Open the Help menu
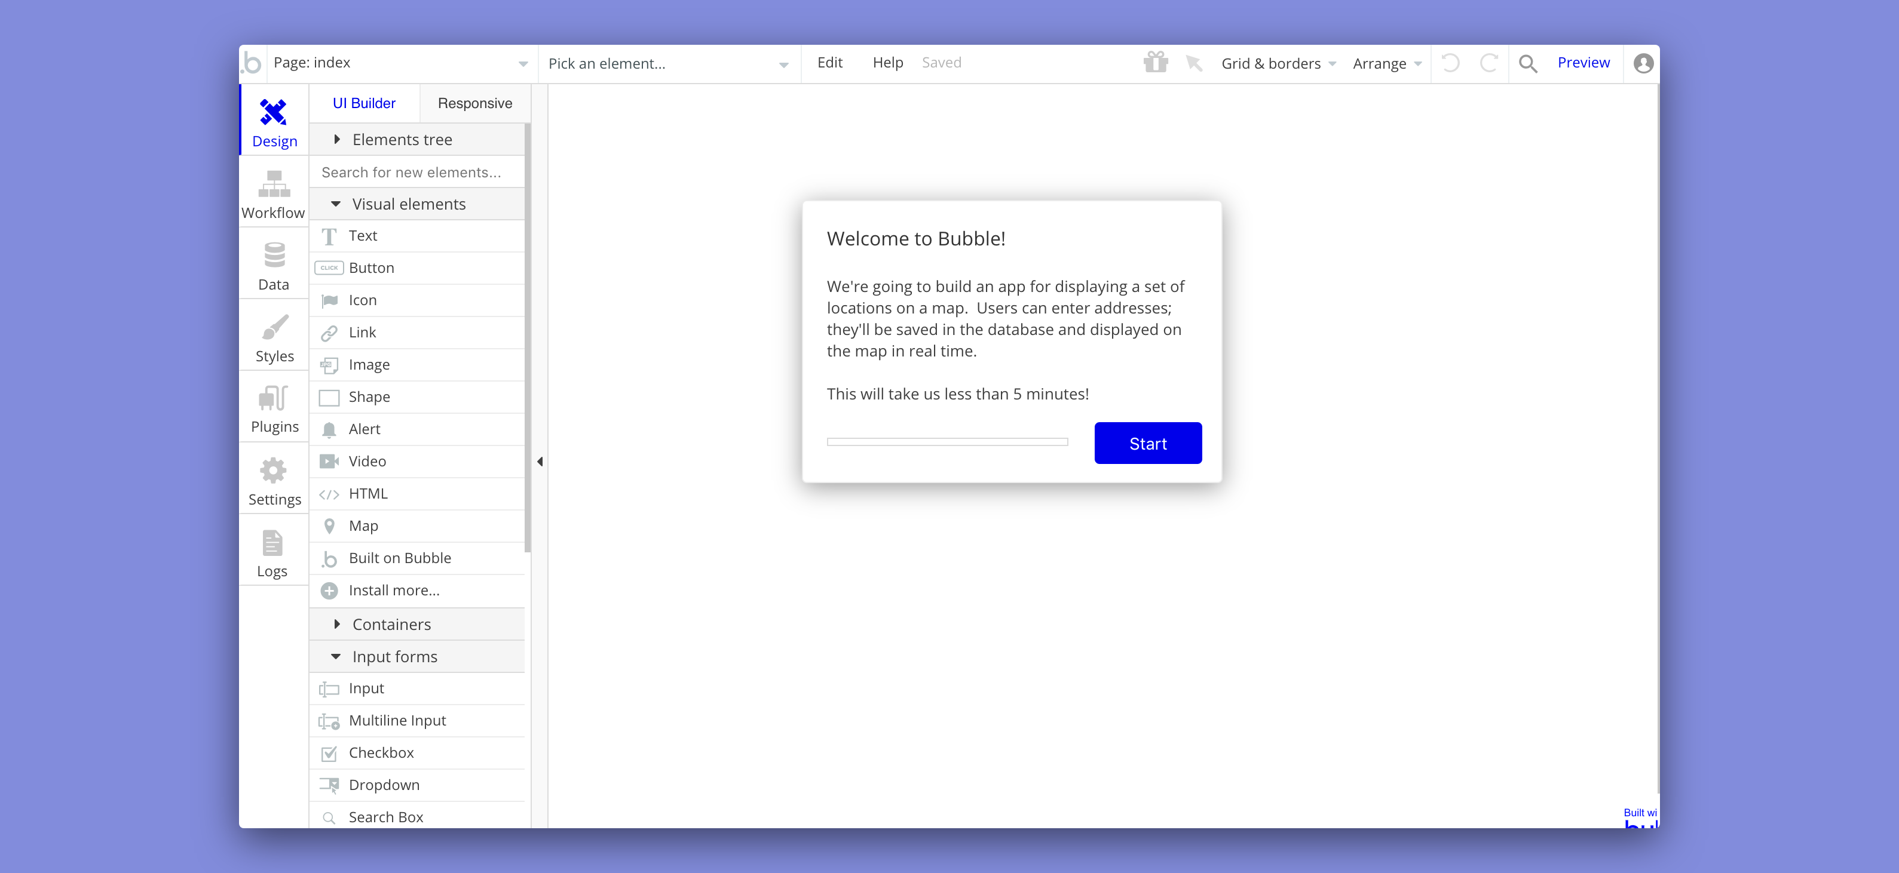 click(887, 63)
